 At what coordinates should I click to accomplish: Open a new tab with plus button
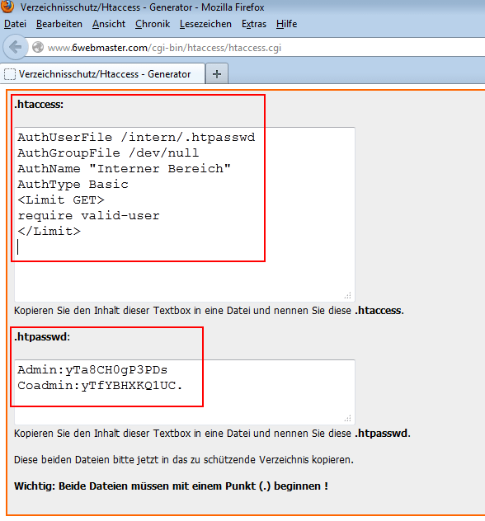(217, 73)
